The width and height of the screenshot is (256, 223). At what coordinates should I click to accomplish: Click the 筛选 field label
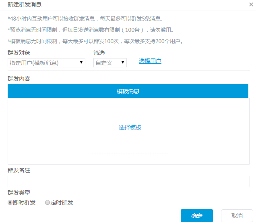[x=99, y=53]
